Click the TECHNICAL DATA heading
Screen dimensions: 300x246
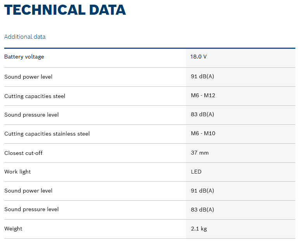pyautogui.click(x=65, y=10)
